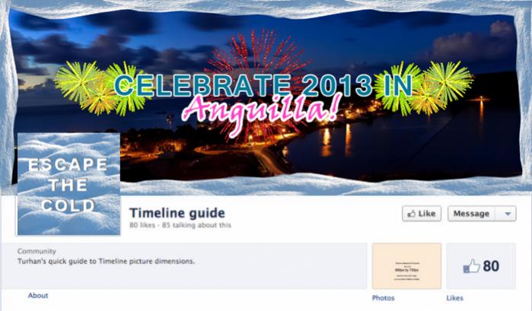
Task: Click the Like button on the page
Action: click(422, 214)
